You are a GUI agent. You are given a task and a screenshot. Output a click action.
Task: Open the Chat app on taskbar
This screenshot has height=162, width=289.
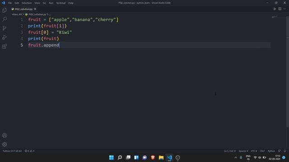click(144, 157)
